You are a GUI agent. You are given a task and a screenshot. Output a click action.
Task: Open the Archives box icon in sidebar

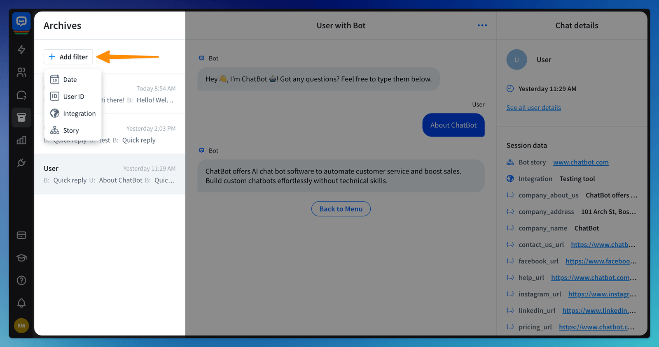pos(21,118)
